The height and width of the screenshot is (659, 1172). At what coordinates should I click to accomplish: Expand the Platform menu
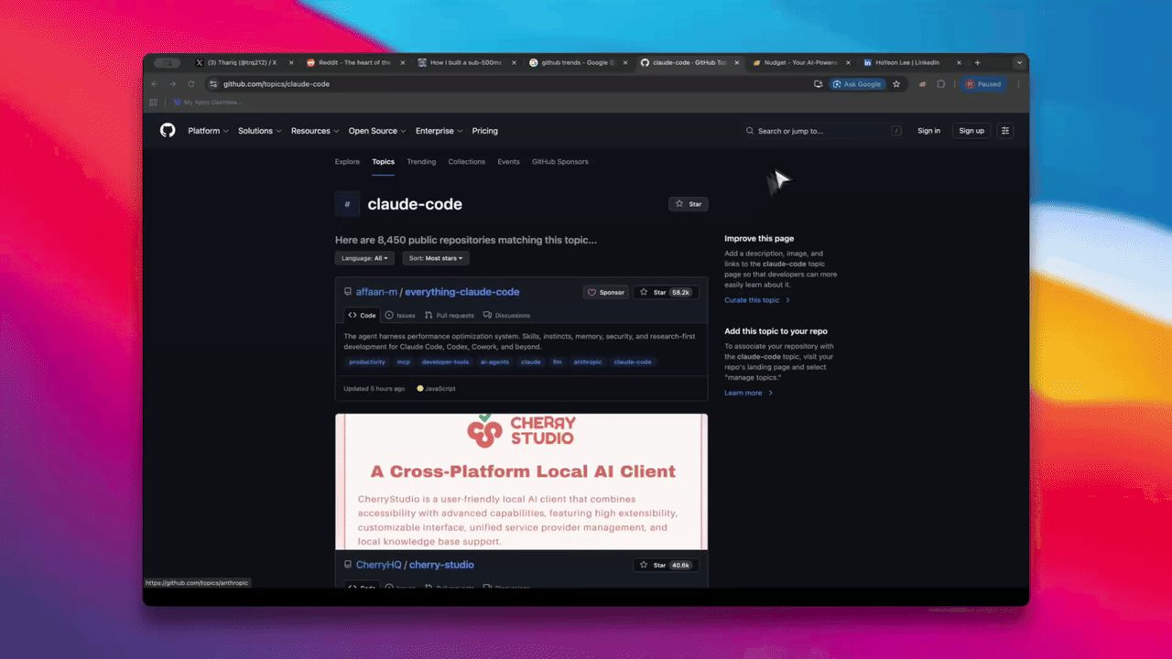(x=208, y=131)
